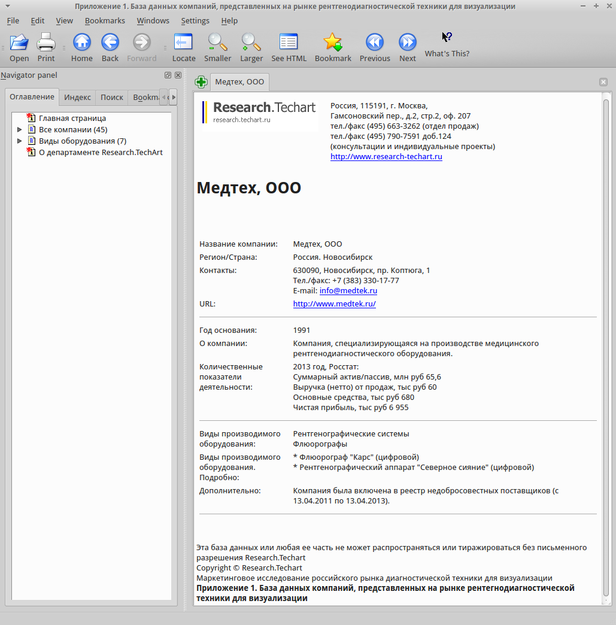Switch to the Оглавление tab
This screenshot has width=616, height=625.
point(32,97)
